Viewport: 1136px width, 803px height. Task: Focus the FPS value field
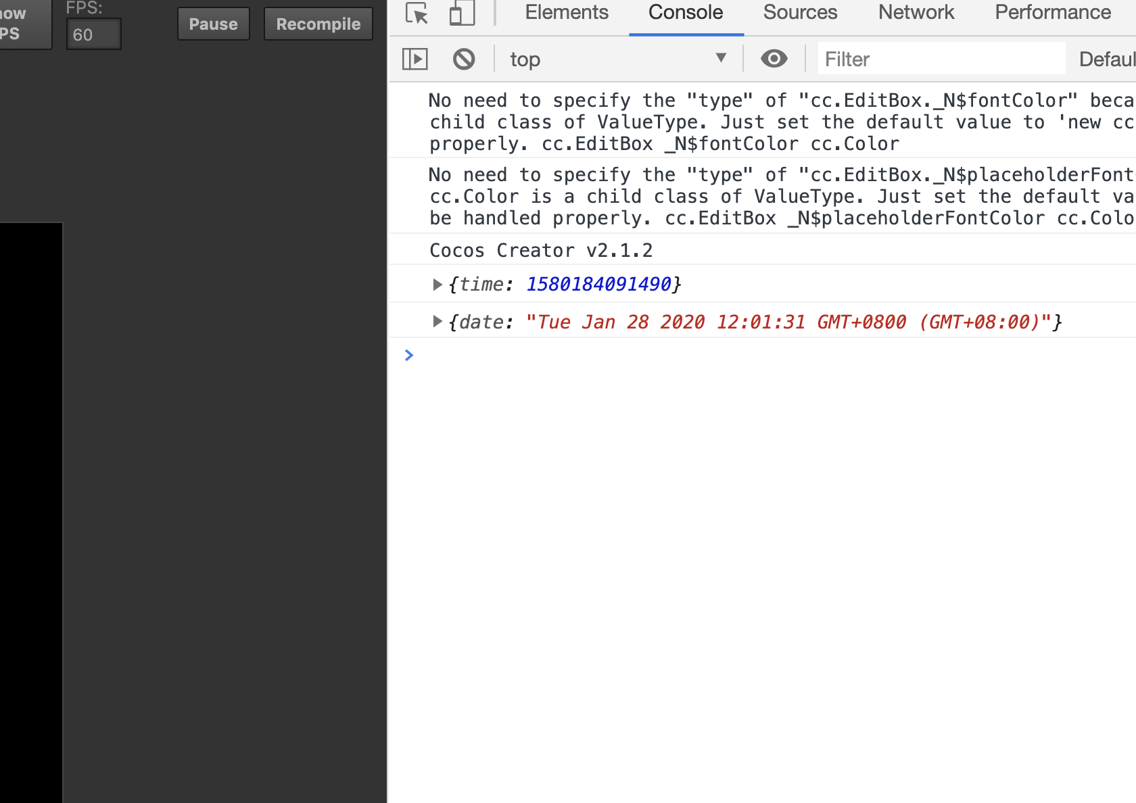tap(94, 34)
